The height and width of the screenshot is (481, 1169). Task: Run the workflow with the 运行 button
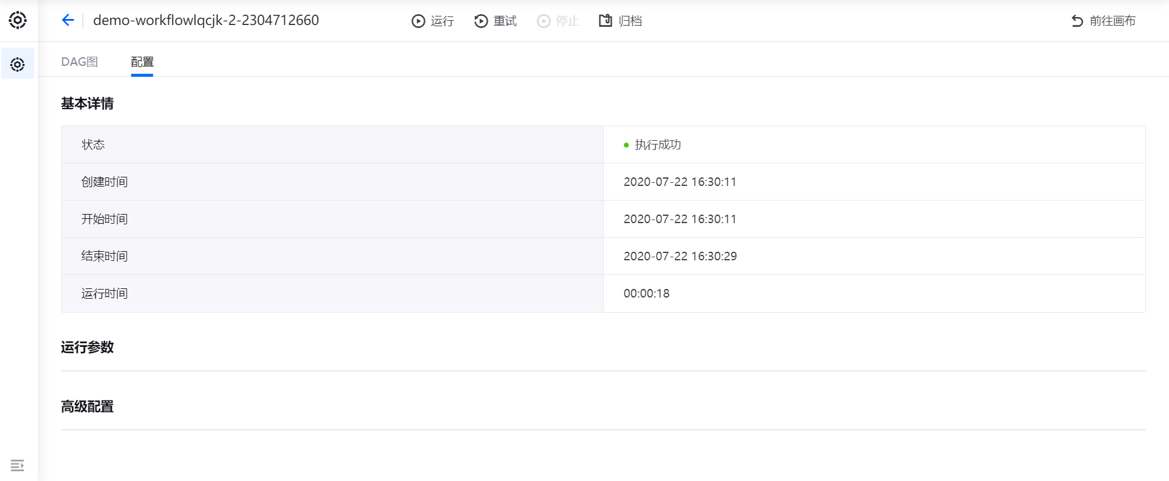(x=433, y=21)
